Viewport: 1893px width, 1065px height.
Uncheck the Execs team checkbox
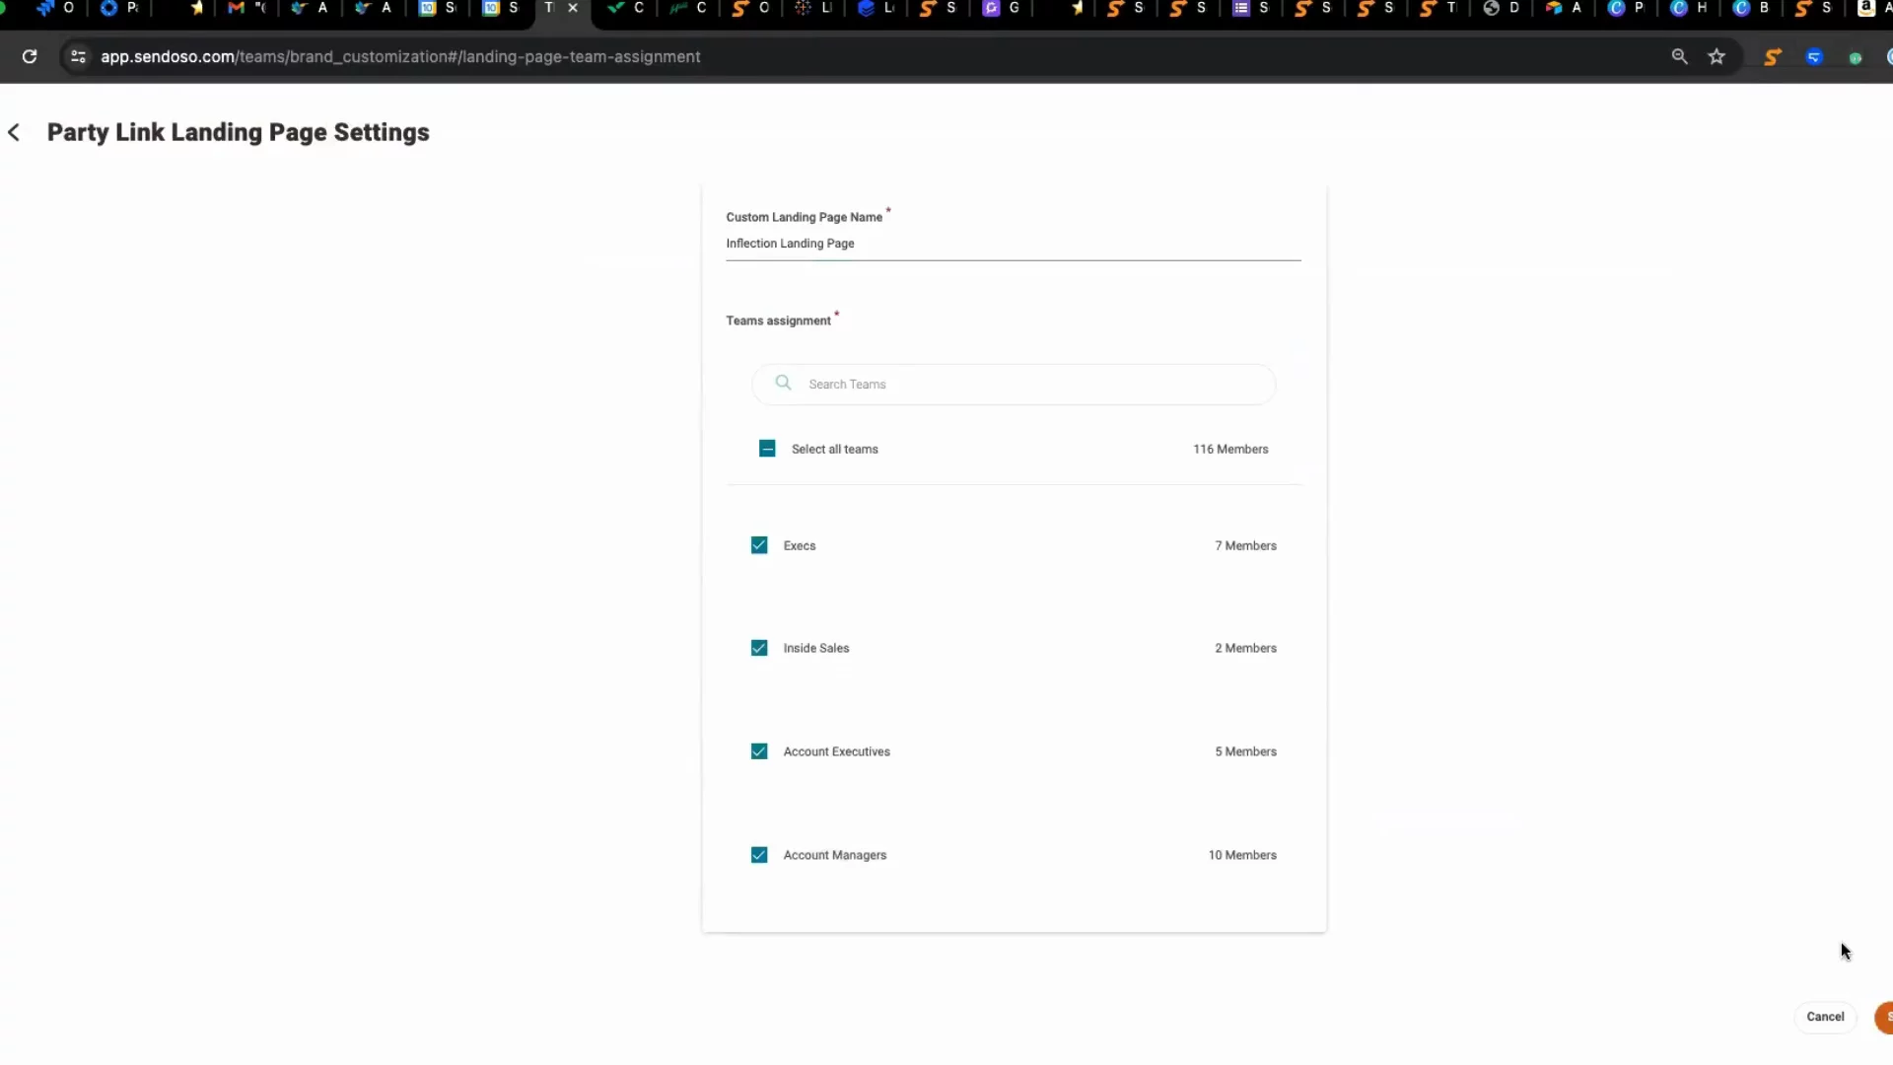click(x=759, y=545)
